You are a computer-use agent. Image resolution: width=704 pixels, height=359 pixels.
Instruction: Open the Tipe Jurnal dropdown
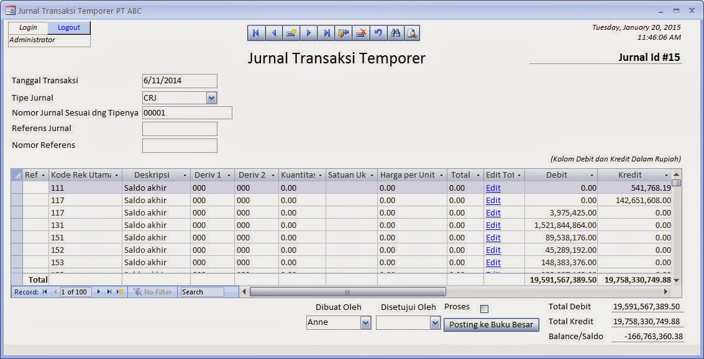tap(211, 98)
